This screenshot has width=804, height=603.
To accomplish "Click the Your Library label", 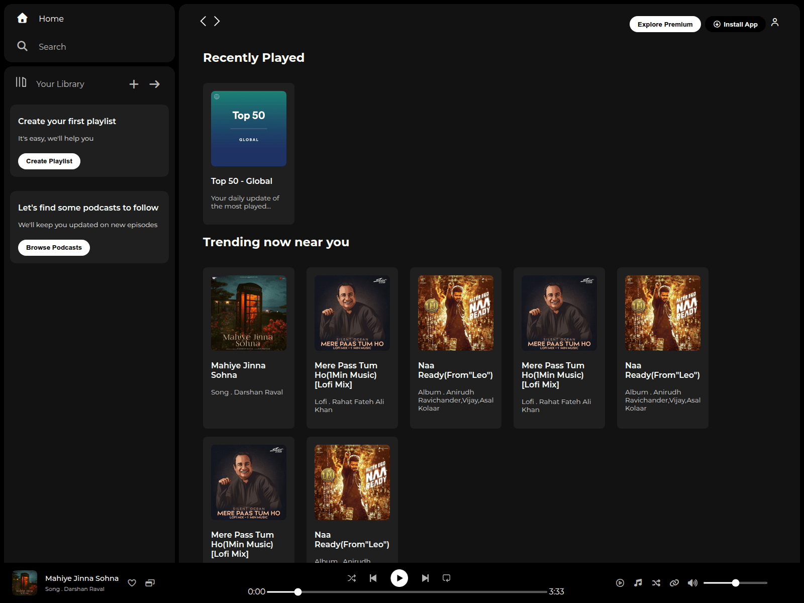I will pos(60,84).
